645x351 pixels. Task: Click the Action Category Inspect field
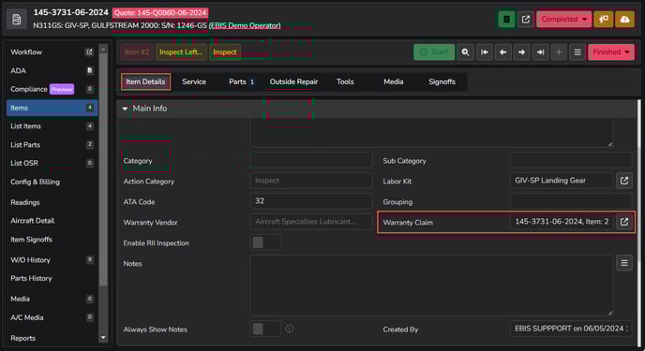(311, 181)
